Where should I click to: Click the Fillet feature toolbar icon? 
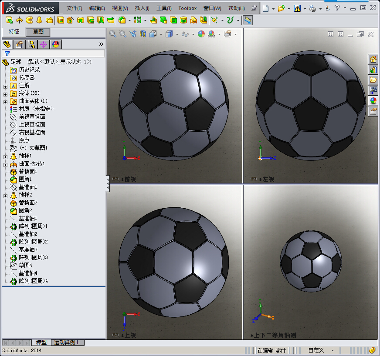[x=122, y=20]
